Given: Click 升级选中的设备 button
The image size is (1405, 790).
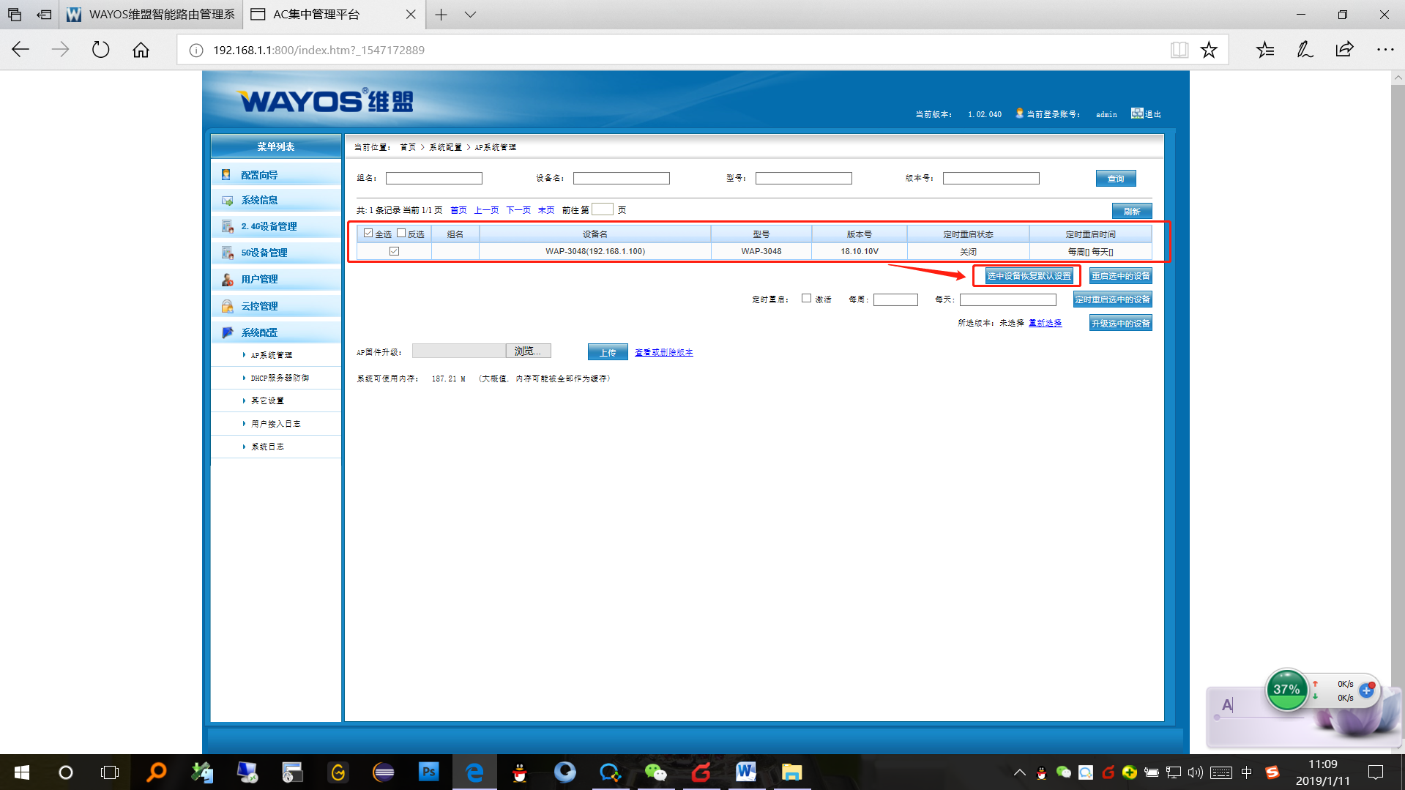Looking at the screenshot, I should click(x=1120, y=323).
